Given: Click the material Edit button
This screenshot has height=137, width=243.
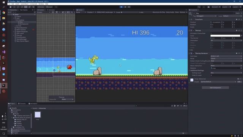Looking at the screenshot, I should [x=239, y=82].
